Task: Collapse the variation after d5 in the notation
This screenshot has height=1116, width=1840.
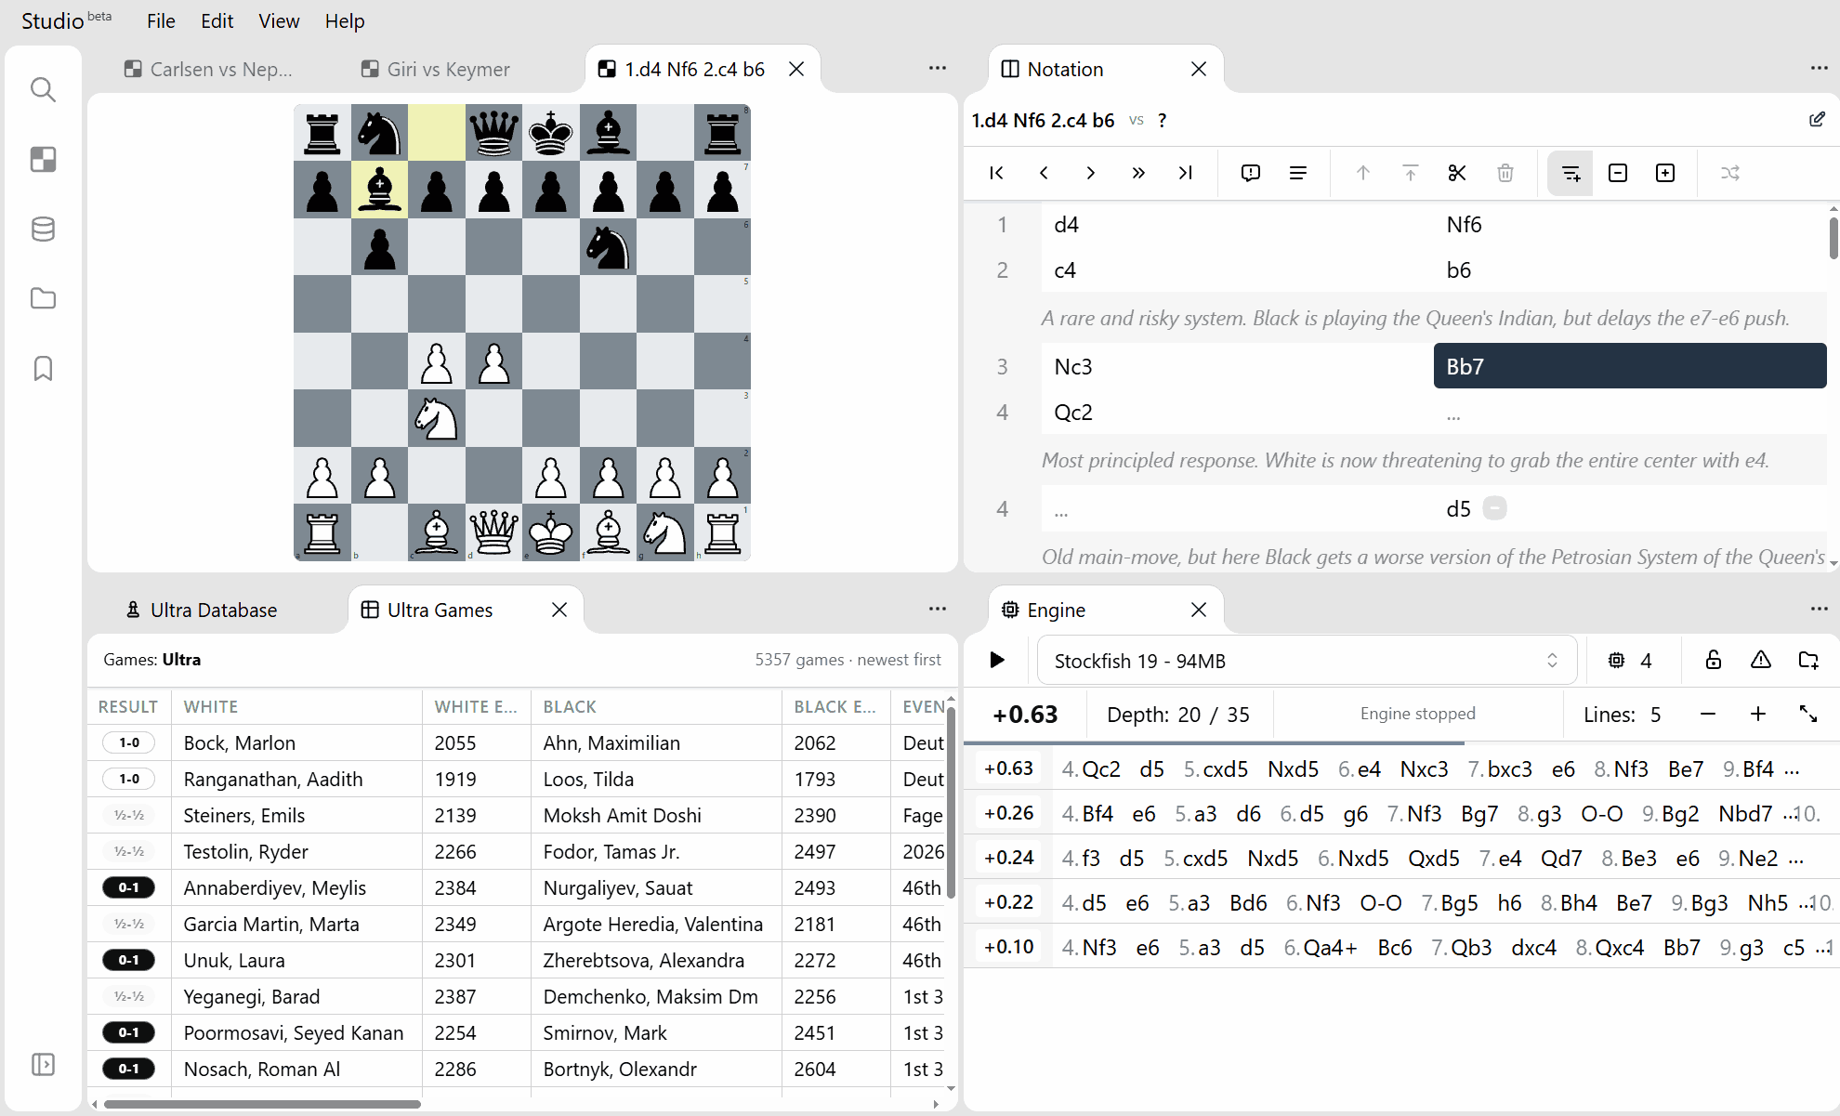Action: tap(1494, 508)
